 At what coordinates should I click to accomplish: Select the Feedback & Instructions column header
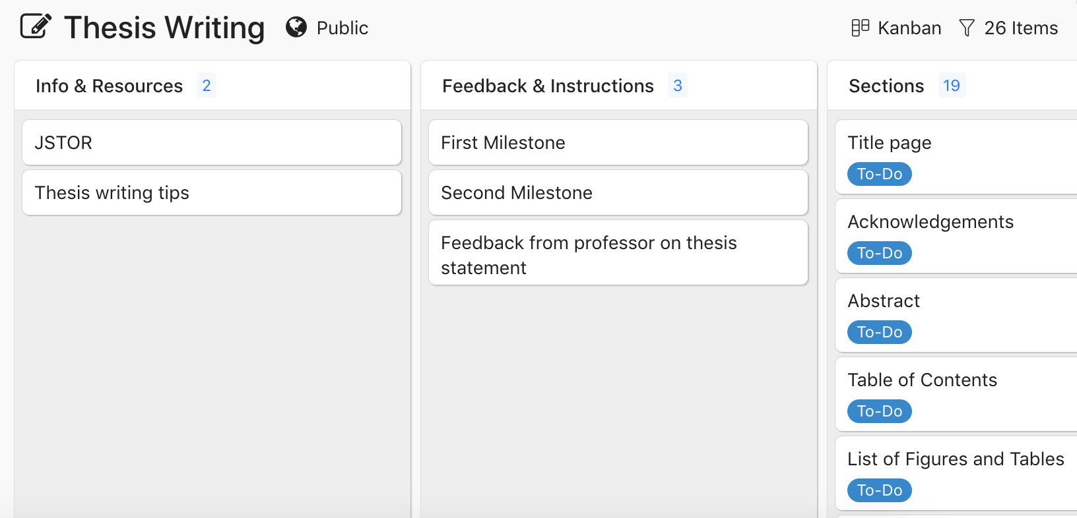548,86
